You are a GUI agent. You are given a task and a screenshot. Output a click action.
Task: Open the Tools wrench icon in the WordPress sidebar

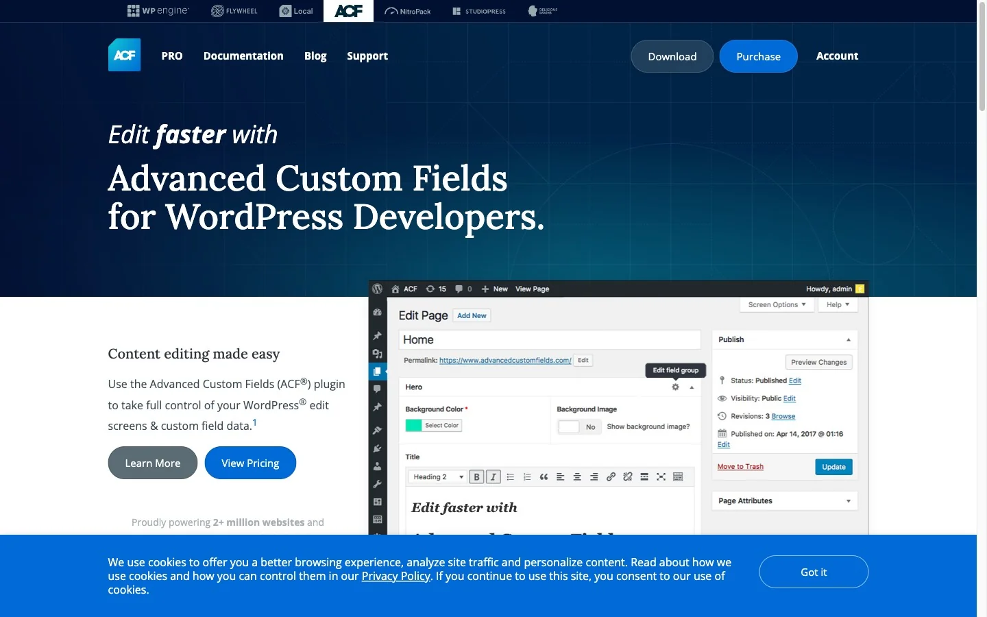pos(377,484)
